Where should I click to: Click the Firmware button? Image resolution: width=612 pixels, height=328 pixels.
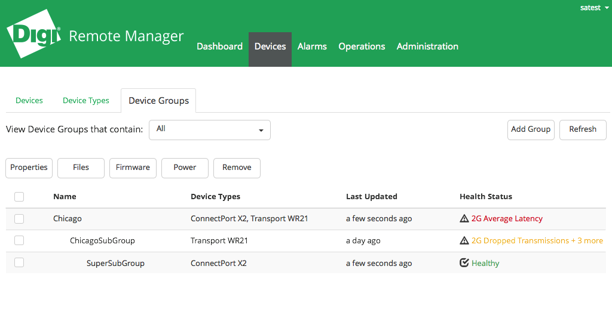pyautogui.click(x=133, y=168)
